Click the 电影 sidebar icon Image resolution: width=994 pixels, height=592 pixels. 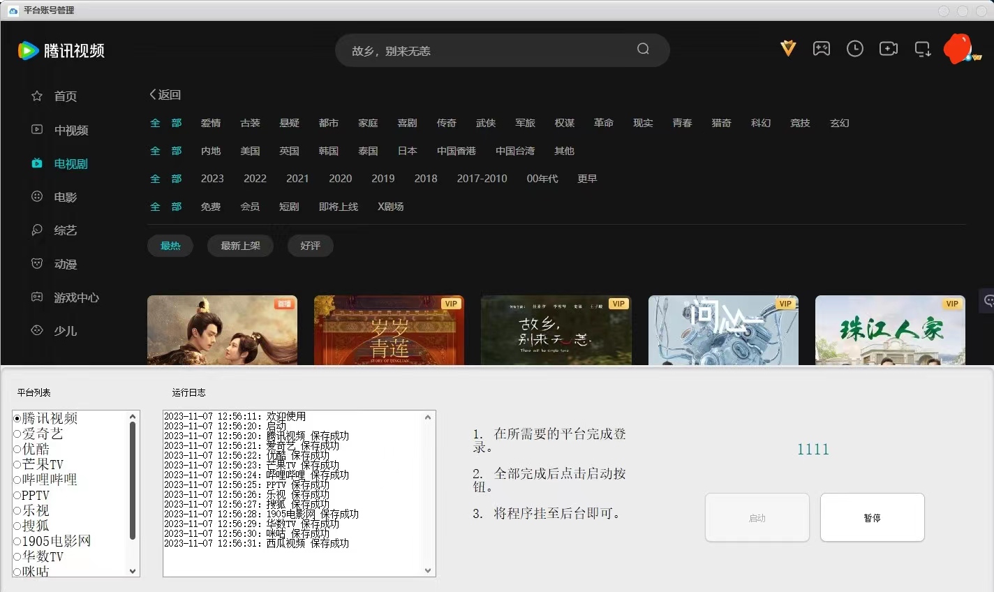37,197
